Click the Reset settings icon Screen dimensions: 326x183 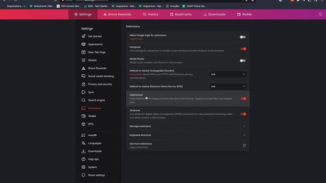(x=84, y=175)
